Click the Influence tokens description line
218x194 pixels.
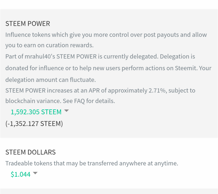(106, 35)
